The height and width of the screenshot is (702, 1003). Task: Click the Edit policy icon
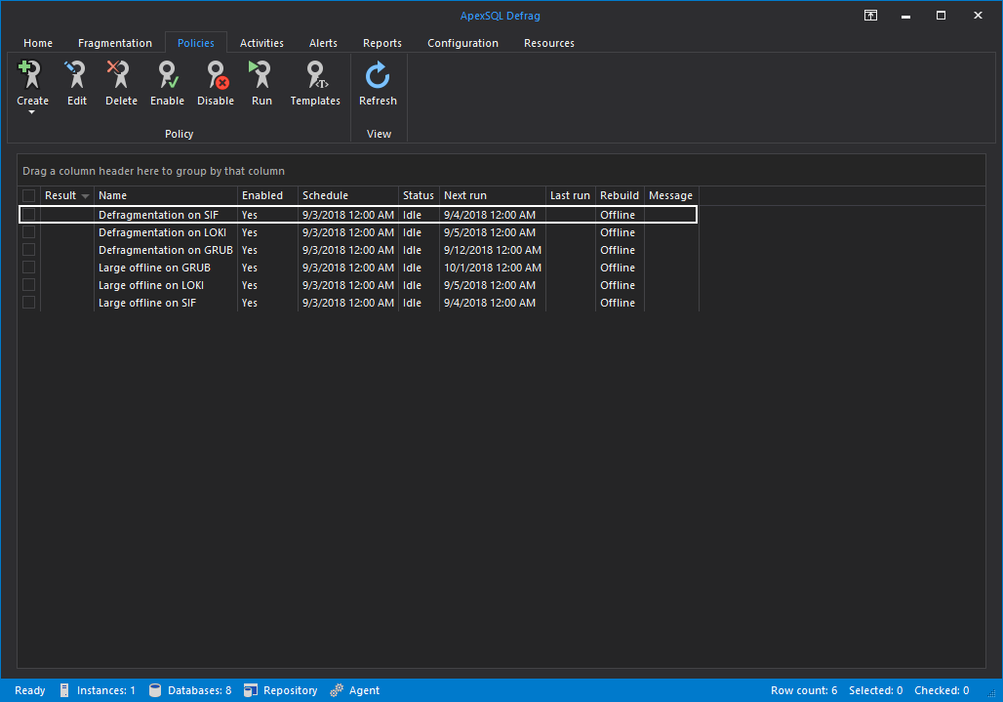click(76, 76)
